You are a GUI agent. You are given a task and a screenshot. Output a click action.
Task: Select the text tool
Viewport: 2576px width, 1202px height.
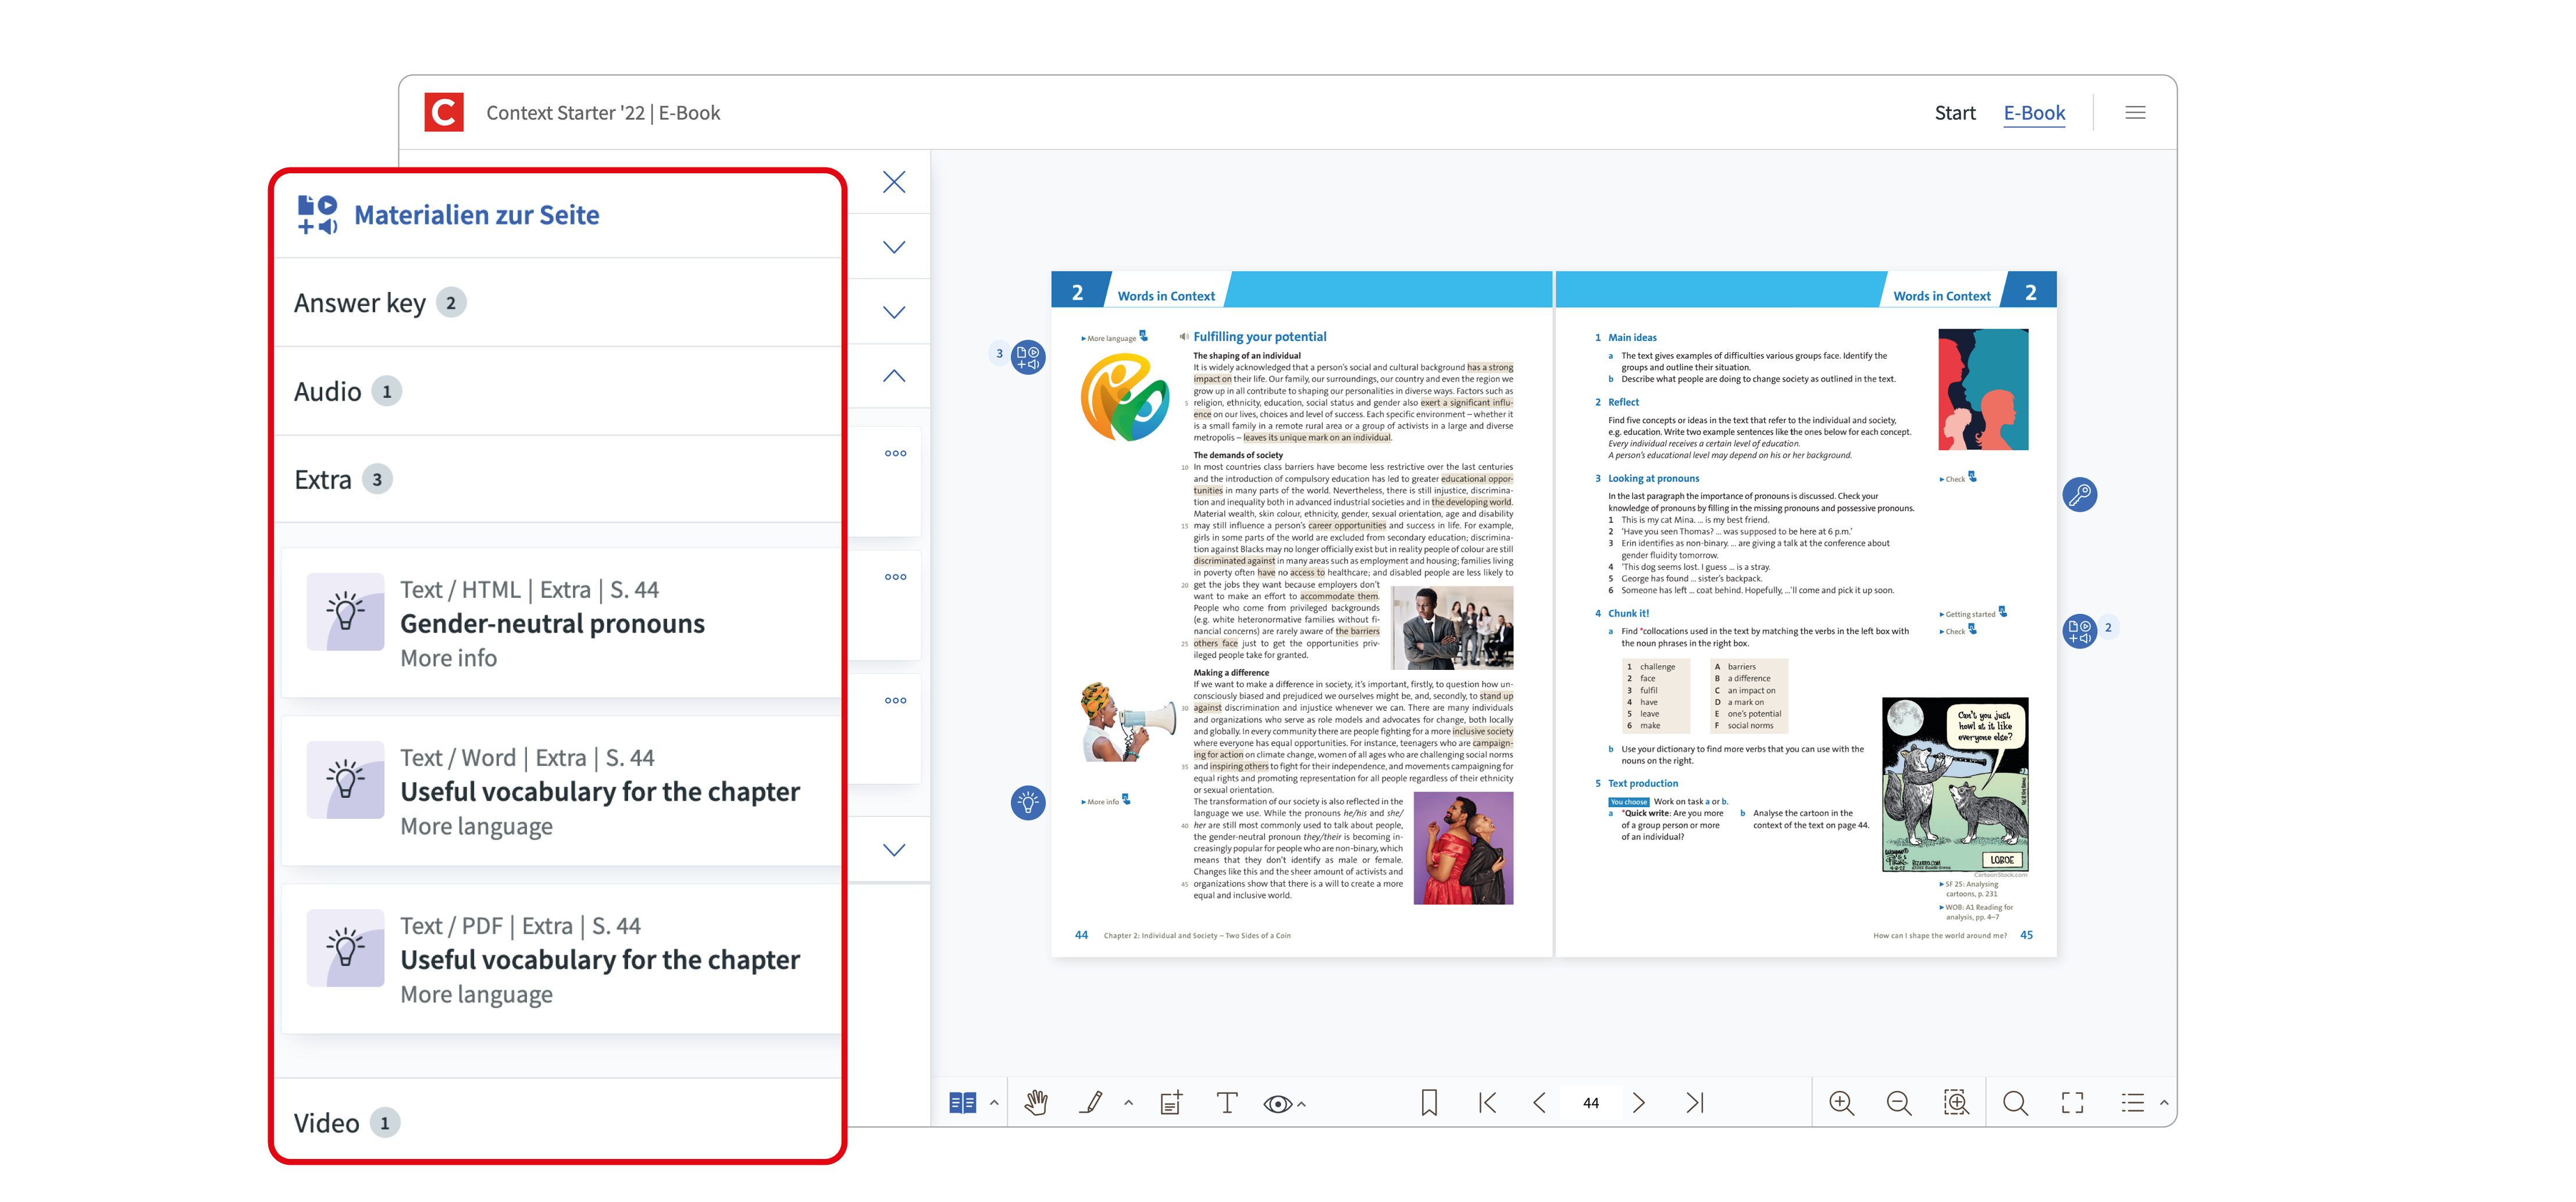point(1226,1102)
